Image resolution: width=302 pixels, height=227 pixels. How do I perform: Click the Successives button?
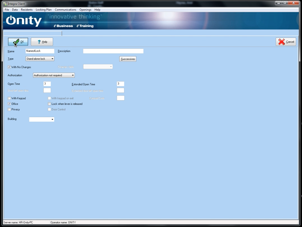128,59
